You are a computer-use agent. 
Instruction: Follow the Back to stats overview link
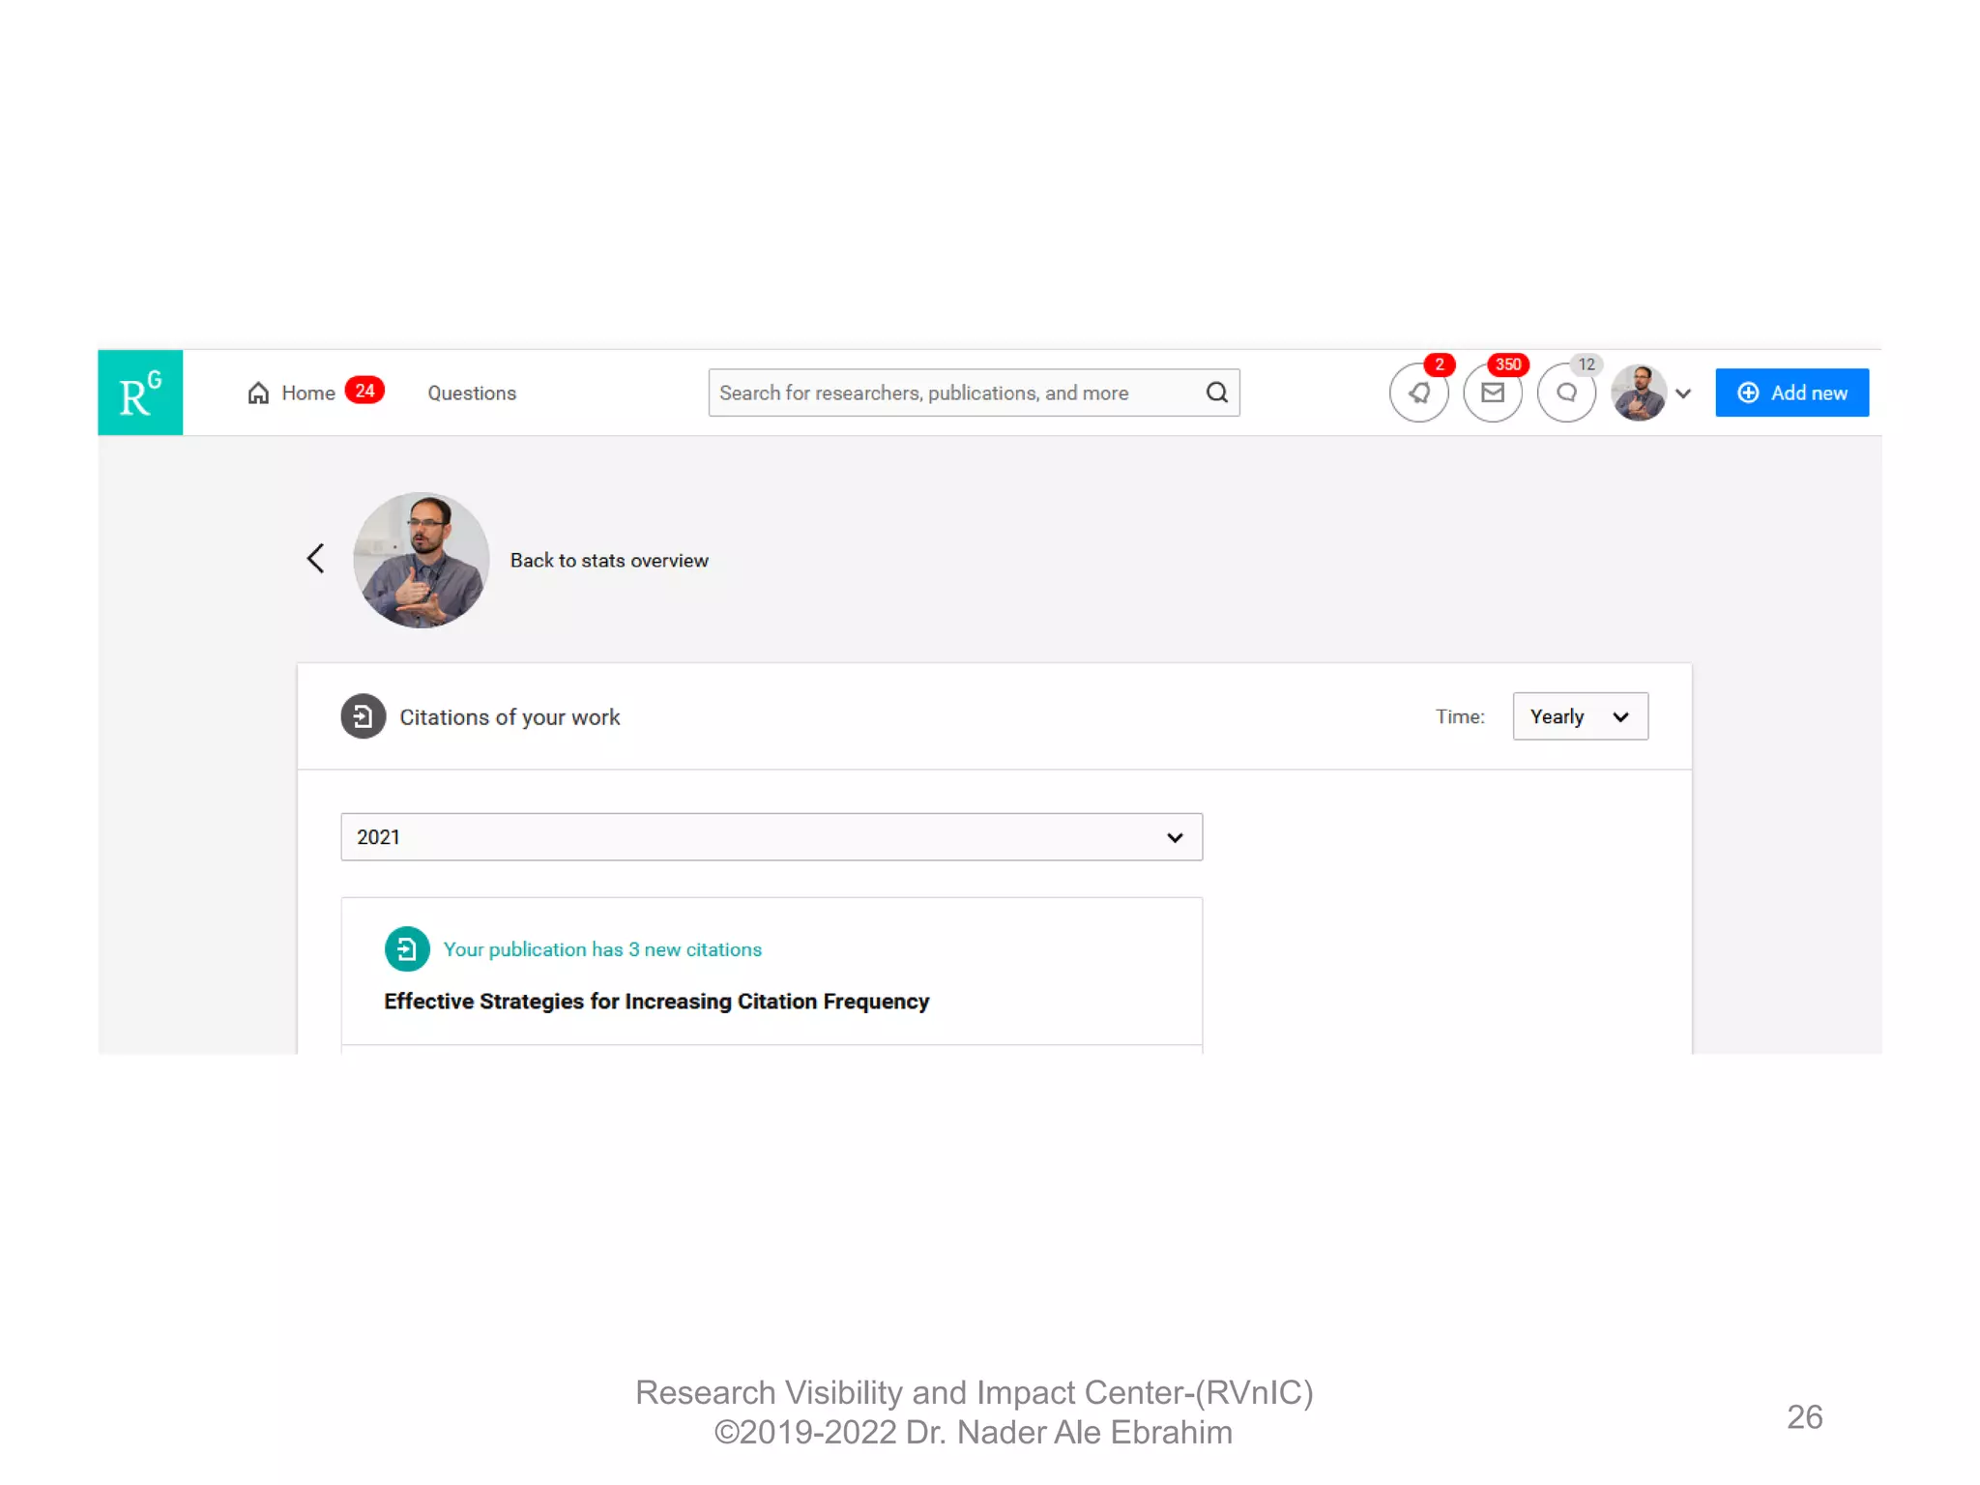point(609,561)
